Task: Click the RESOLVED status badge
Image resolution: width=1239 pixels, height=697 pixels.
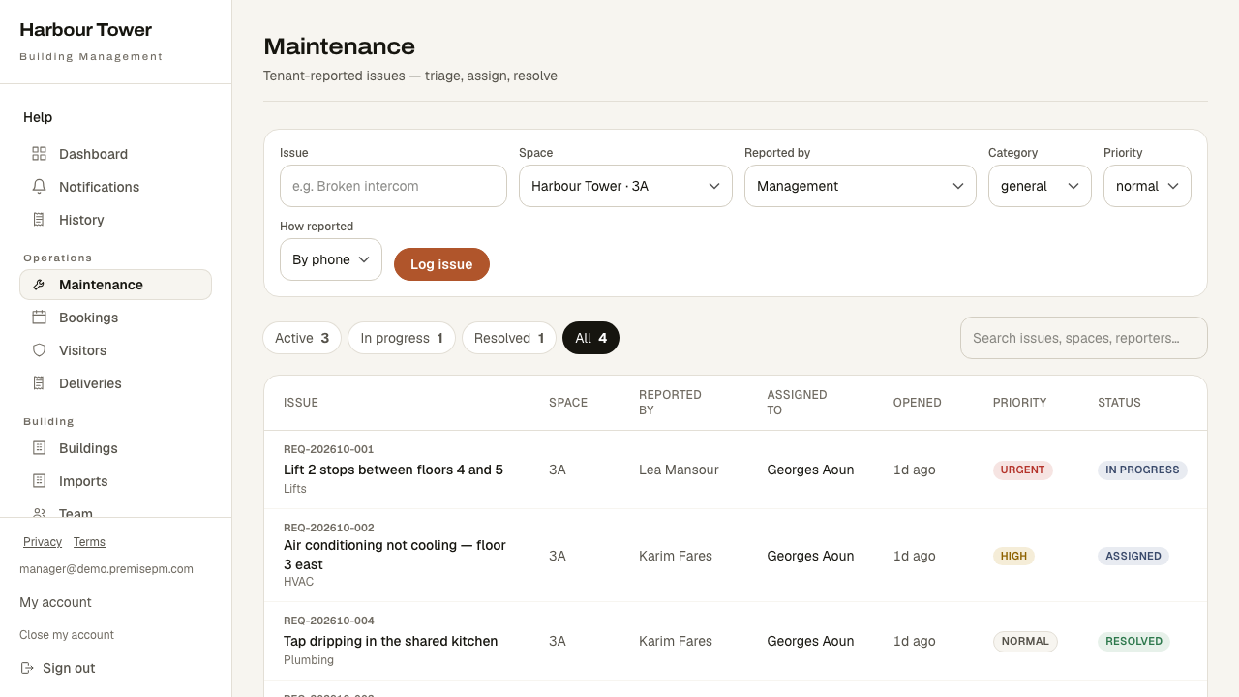Action: pos(1133,641)
